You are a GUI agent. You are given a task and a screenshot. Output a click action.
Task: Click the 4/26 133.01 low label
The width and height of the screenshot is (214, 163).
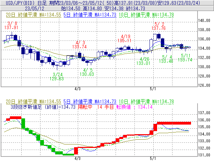(x=143, y=61)
